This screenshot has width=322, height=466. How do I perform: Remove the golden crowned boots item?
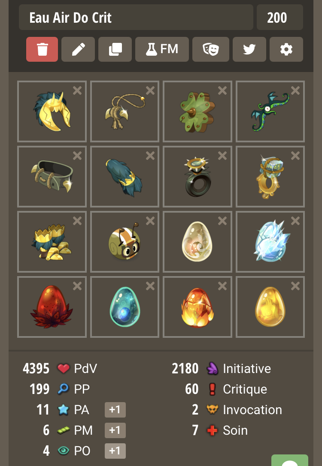[77, 221]
